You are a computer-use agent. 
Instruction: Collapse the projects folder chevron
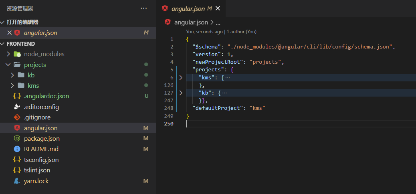coord(8,65)
